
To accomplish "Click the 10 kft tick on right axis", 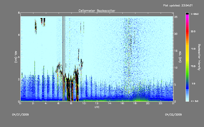I will (x=176, y=68).
